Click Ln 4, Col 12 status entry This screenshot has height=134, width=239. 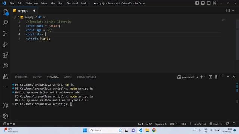tap(145, 124)
